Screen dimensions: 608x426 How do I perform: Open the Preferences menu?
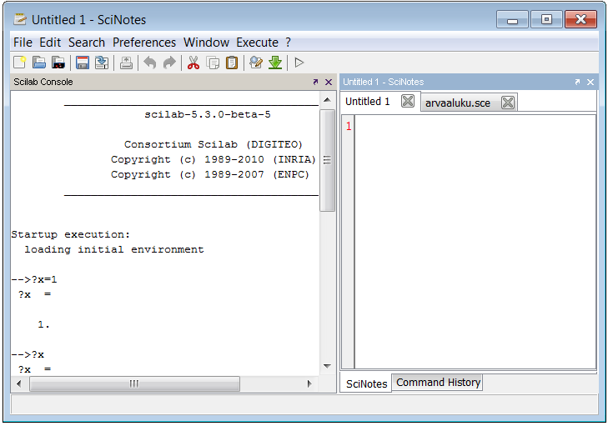tap(144, 43)
